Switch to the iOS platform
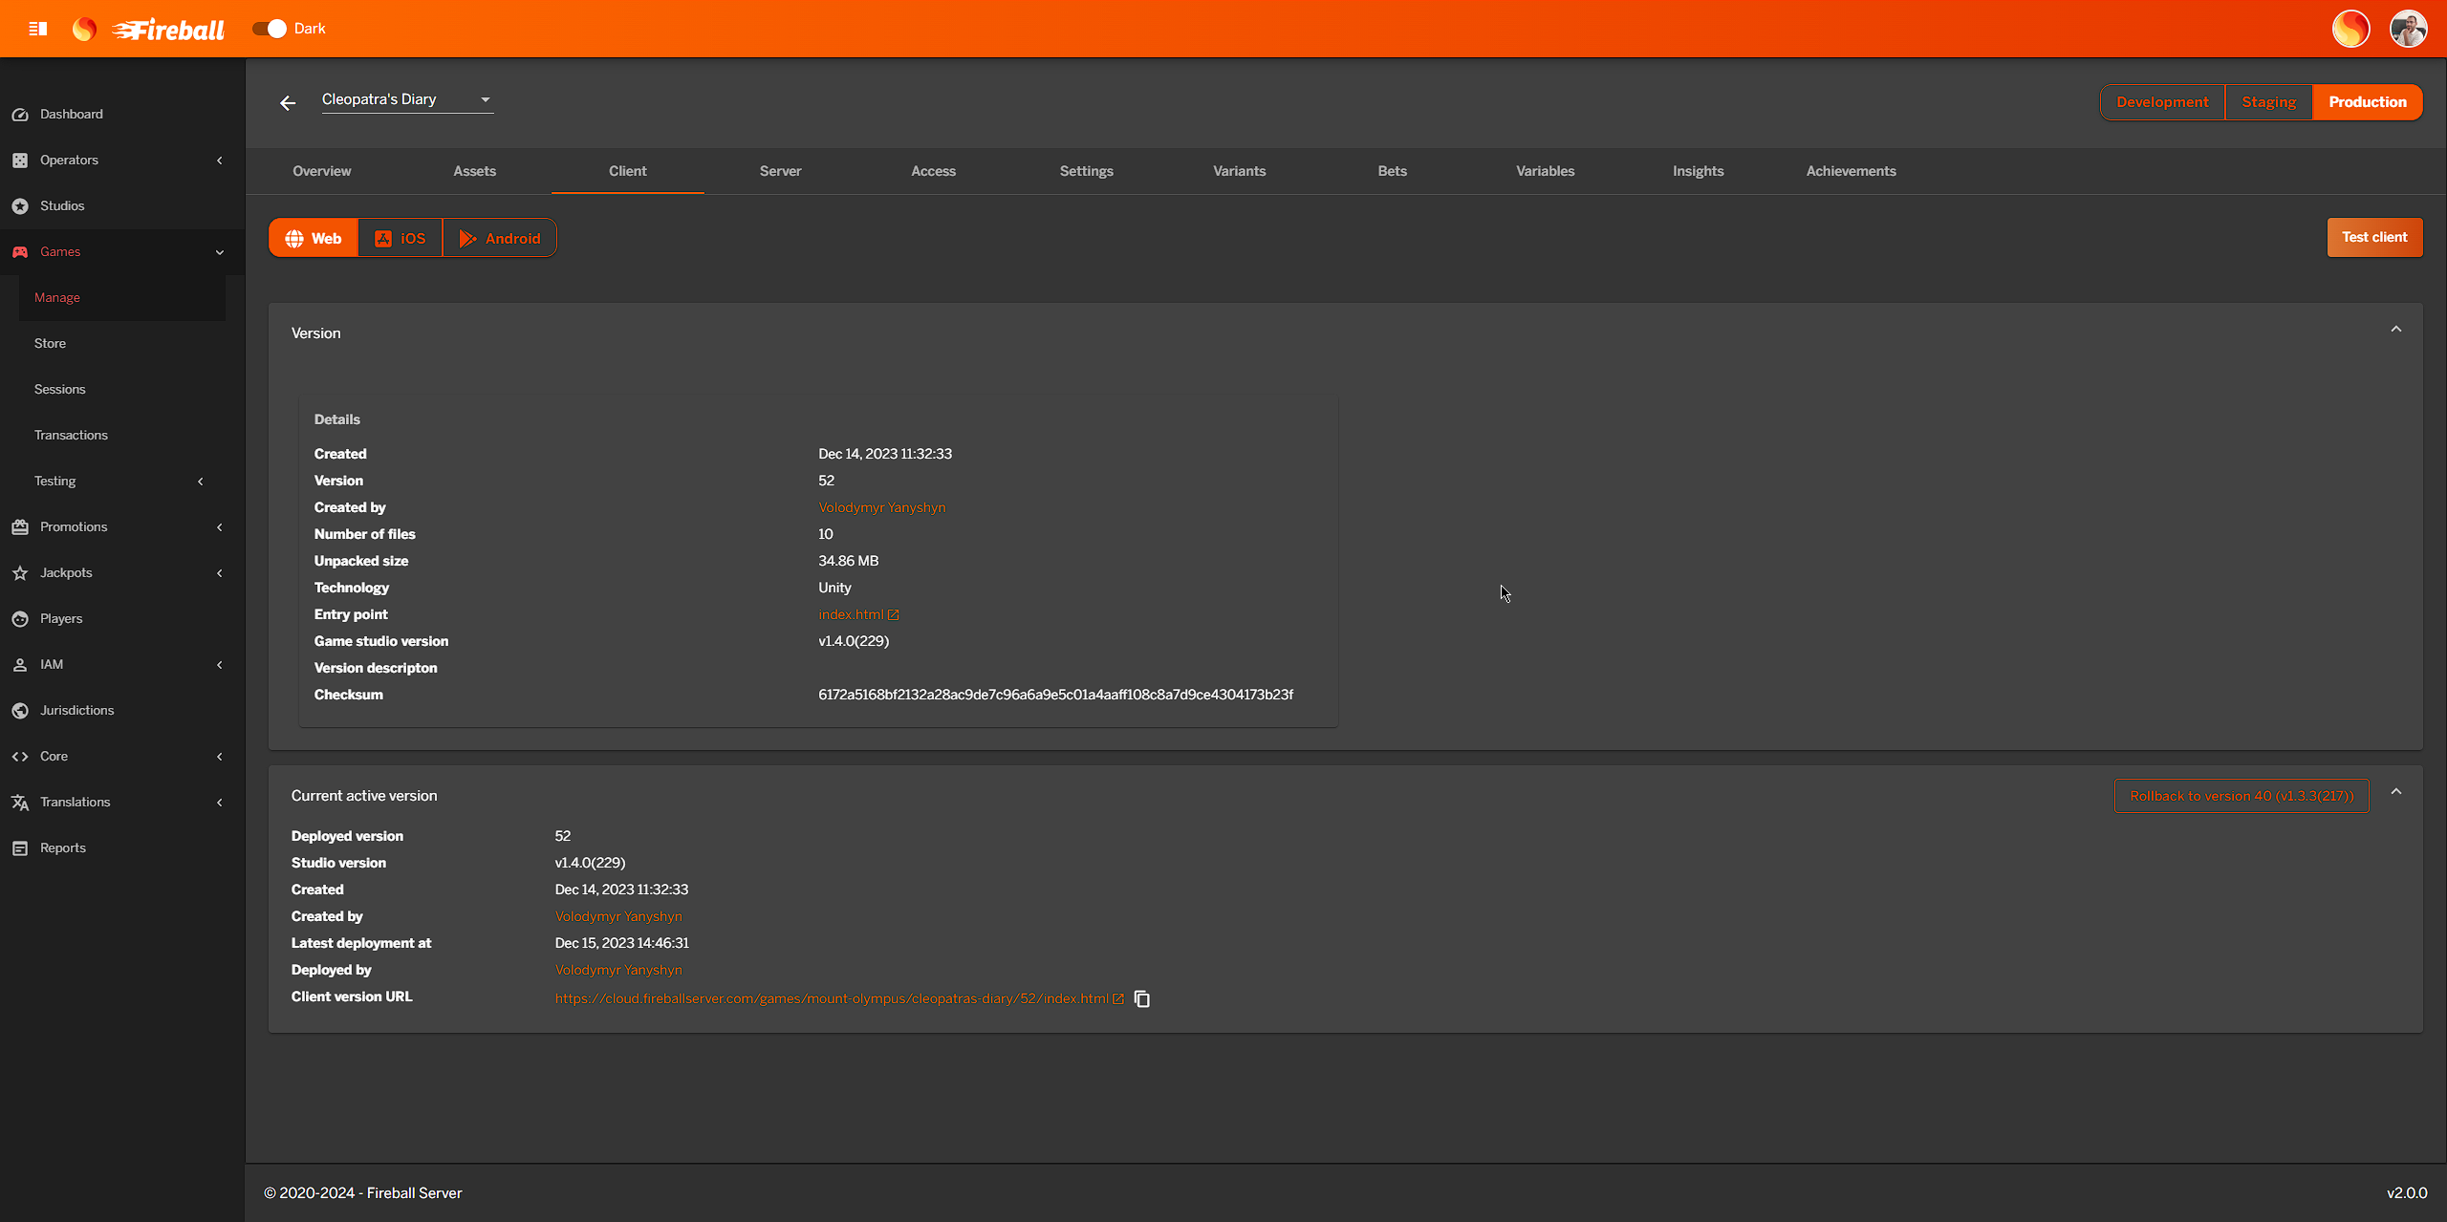This screenshot has height=1222, width=2447. click(x=400, y=237)
